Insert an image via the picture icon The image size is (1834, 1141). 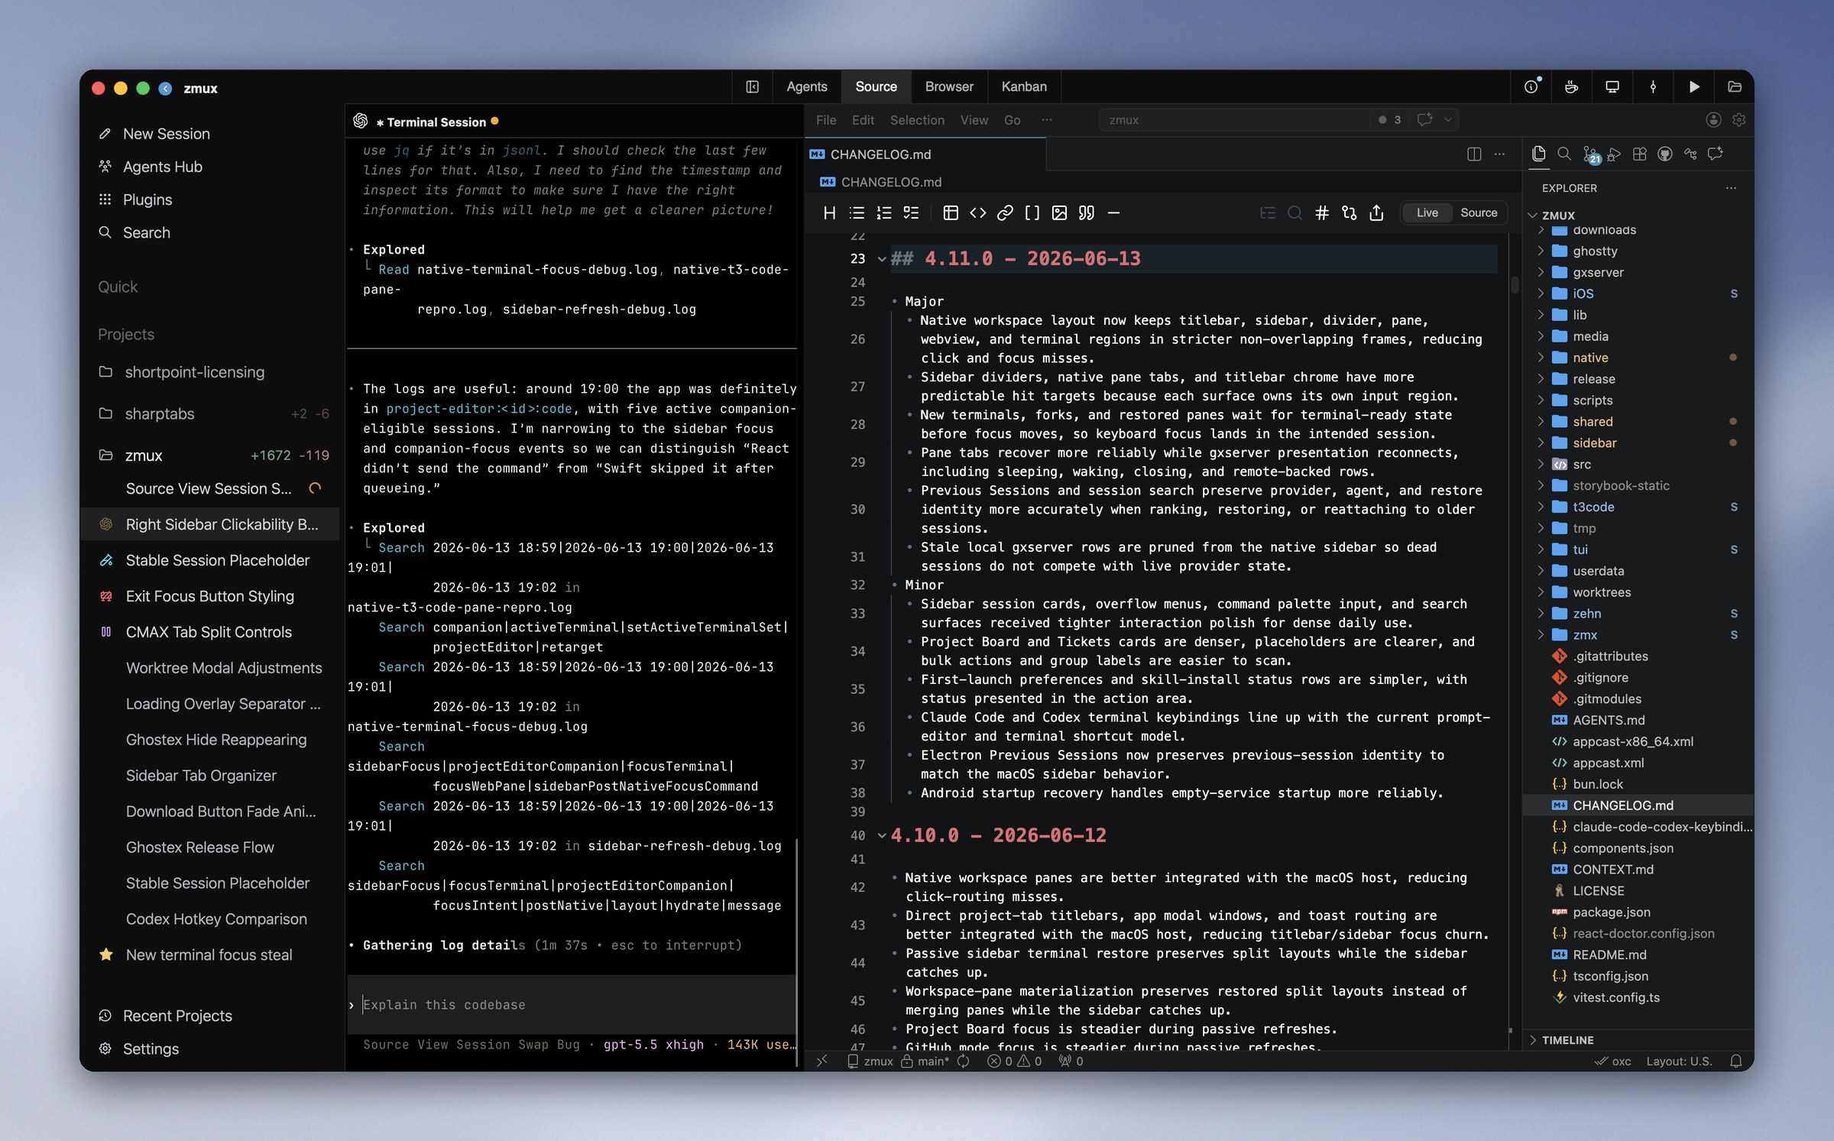(1059, 213)
